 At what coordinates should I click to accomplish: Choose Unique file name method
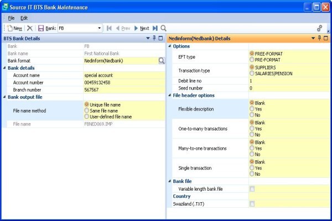[87, 104]
